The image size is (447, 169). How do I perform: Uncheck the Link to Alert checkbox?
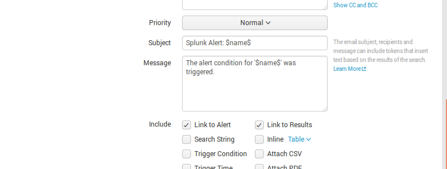tap(187, 125)
